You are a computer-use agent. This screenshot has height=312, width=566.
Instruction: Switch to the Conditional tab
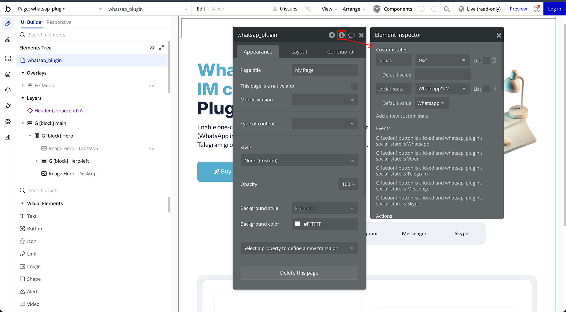point(340,52)
